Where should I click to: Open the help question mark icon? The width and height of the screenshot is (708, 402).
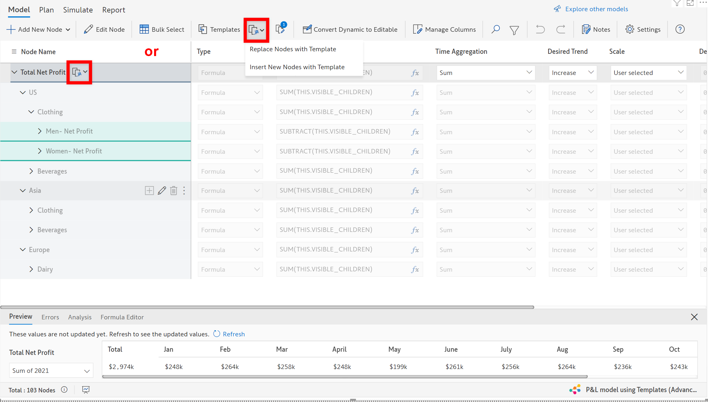[x=680, y=29]
